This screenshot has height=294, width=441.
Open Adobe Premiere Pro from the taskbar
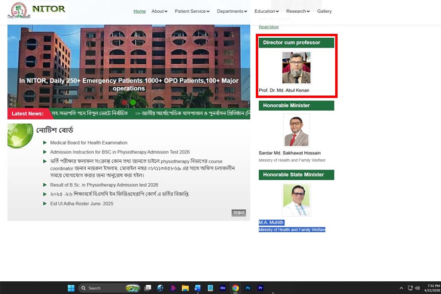coord(261,288)
